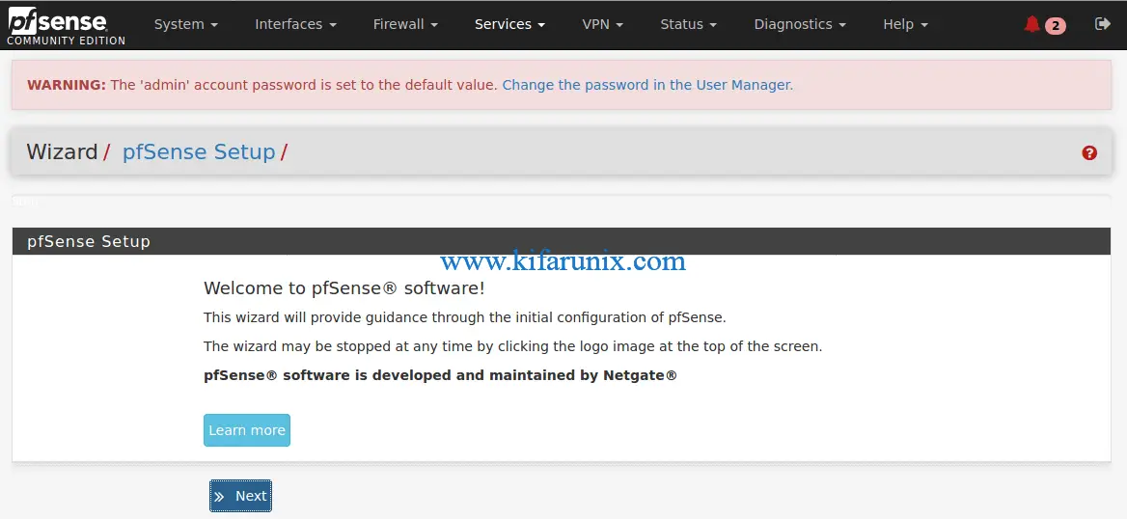
Task: Open the red help question-mark icon
Action: point(1089,152)
